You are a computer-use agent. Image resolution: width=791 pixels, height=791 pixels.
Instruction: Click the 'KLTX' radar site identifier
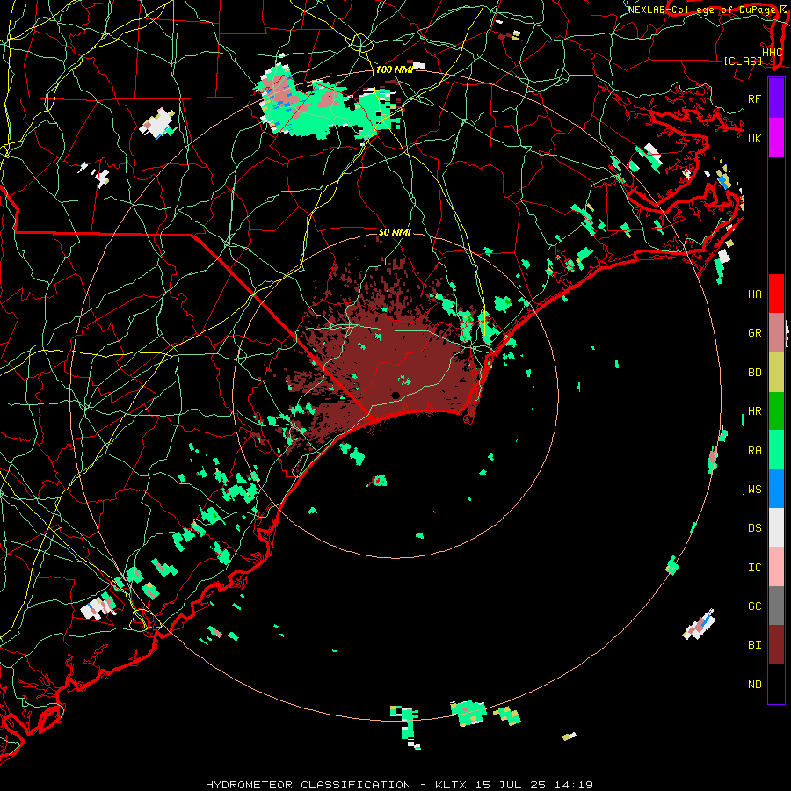[x=451, y=785]
